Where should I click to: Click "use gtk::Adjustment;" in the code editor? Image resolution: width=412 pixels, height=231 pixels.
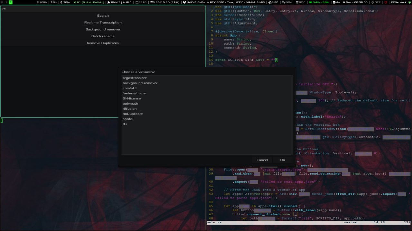(237, 23)
